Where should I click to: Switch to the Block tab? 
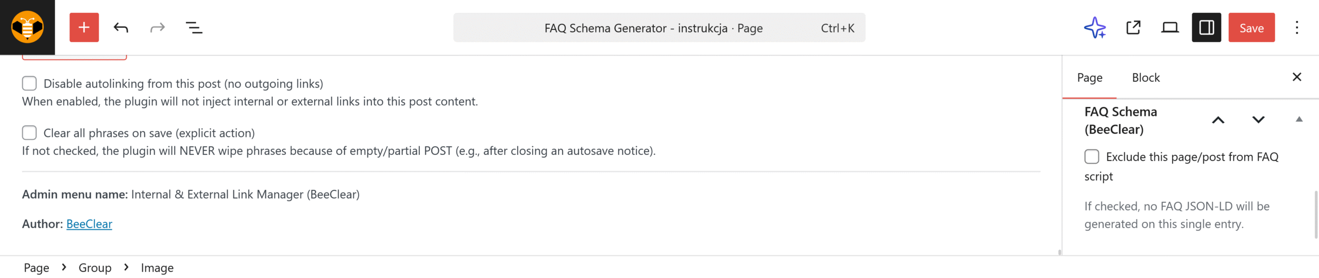click(x=1145, y=78)
